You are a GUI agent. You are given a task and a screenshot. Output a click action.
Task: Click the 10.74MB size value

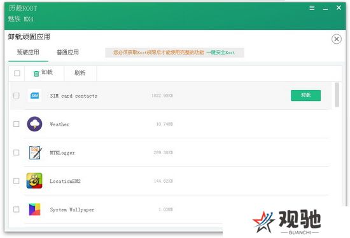click(x=165, y=124)
